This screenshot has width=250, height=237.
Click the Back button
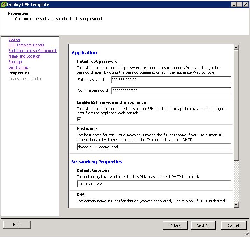point(175,225)
